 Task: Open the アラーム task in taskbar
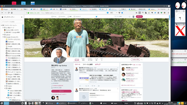49,103
